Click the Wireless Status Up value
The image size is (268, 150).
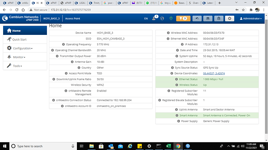(205, 85)
